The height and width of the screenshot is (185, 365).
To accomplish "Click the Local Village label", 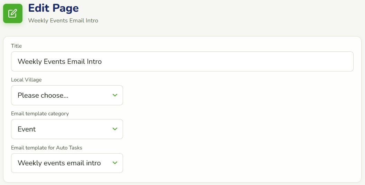I will pyautogui.click(x=26, y=80).
